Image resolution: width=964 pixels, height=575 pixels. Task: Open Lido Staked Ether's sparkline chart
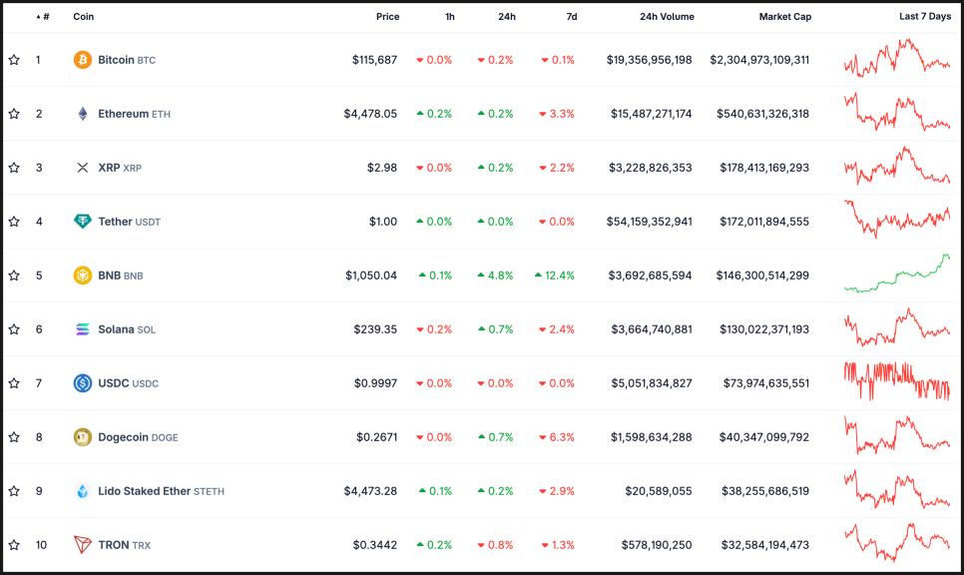[x=897, y=489]
